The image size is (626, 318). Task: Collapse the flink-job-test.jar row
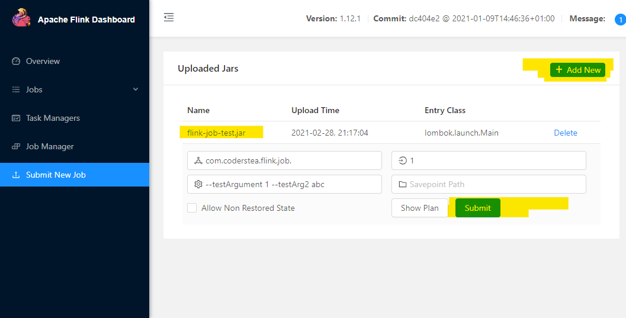click(x=216, y=133)
